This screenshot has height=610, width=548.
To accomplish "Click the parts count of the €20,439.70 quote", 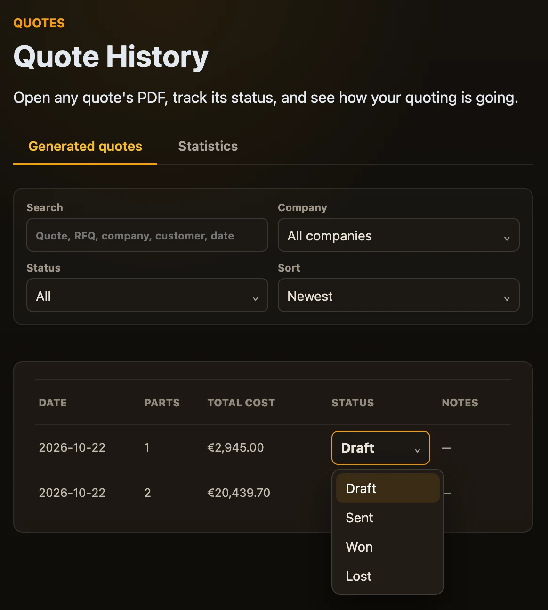I will click(147, 493).
